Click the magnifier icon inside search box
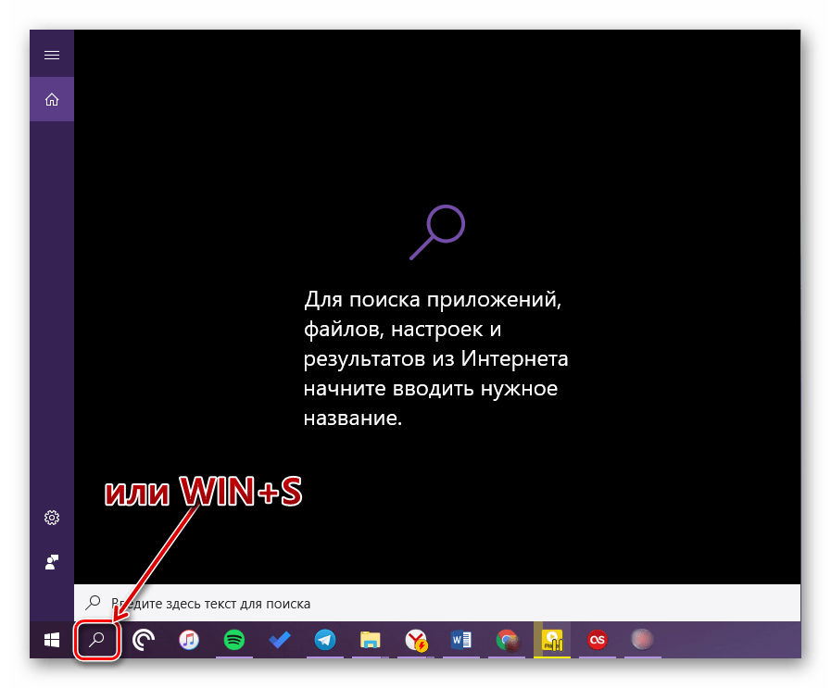Screen dimensions: 831x688 [93, 603]
